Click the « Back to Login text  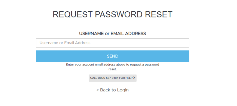point(112,90)
